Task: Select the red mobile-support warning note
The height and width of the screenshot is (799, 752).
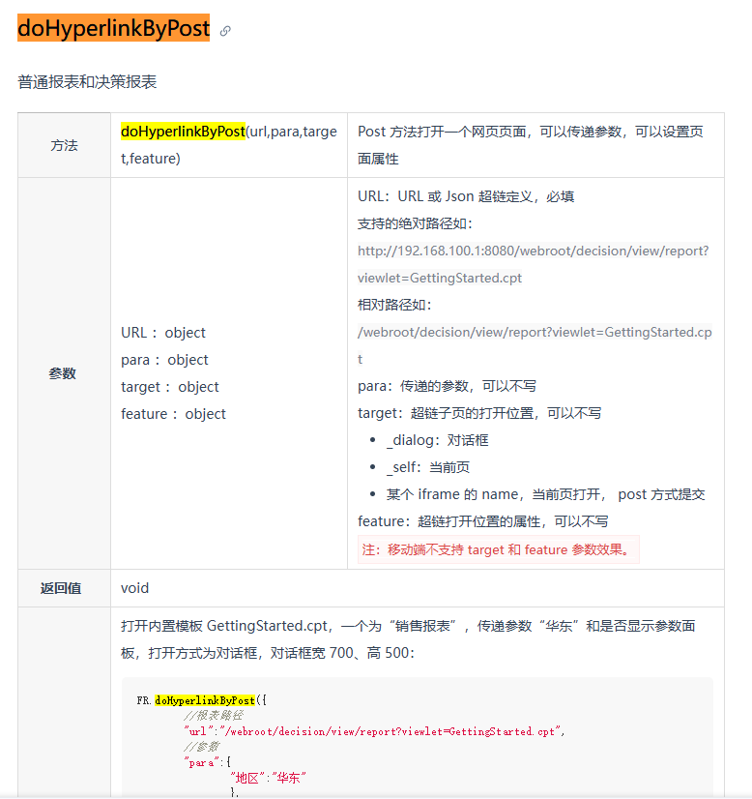Action: point(498,550)
